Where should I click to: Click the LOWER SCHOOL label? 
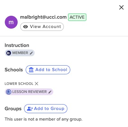[19, 84]
